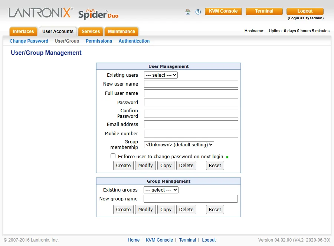Click Logout orange header button
Image resolution: width=334 pixels, height=246 pixels.
point(305,11)
